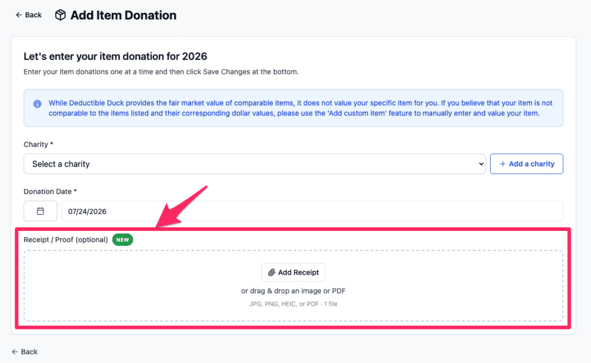Click the bottom Back link text

click(29, 351)
